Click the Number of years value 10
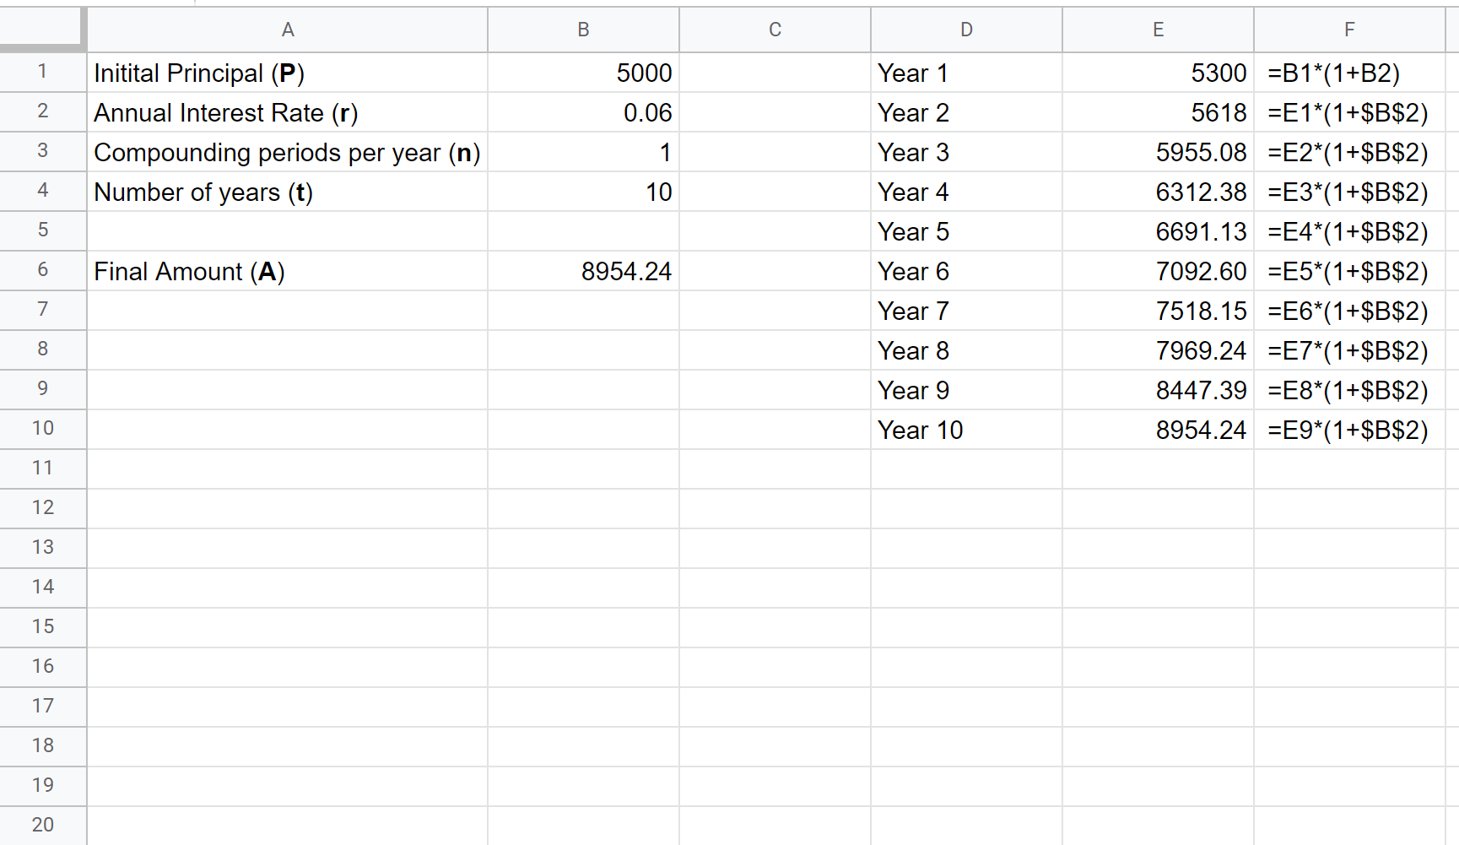Image resolution: width=1459 pixels, height=845 pixels. 583,192
